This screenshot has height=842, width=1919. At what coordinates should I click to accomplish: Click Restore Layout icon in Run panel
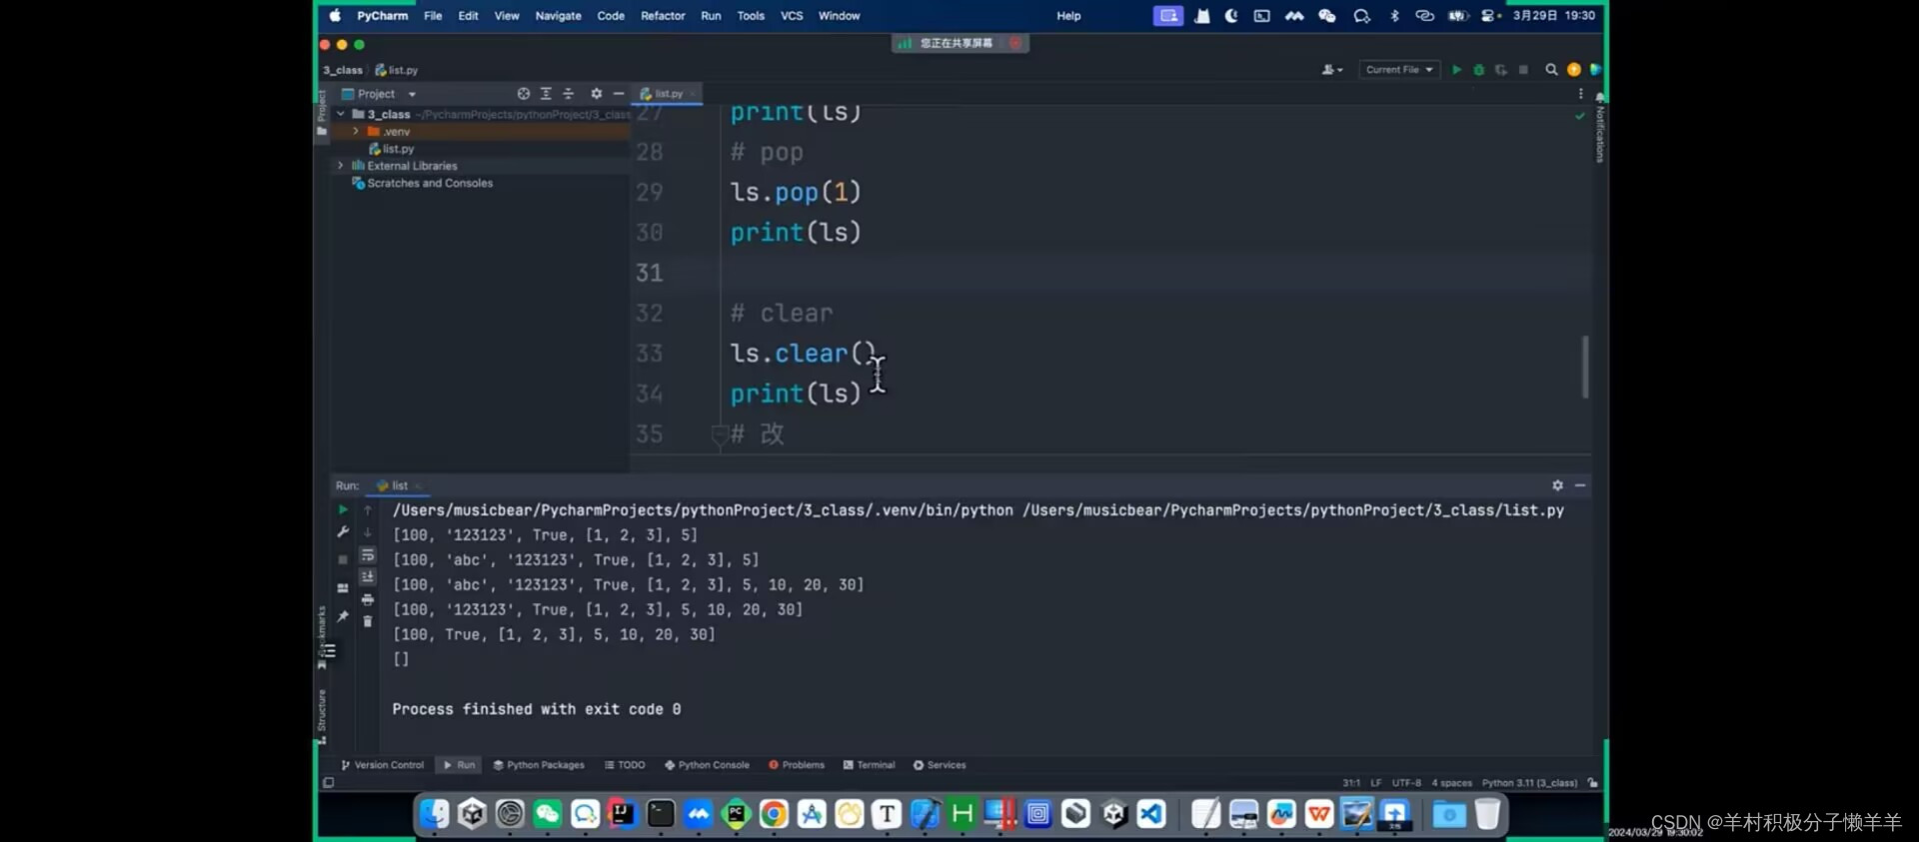pos(343,588)
